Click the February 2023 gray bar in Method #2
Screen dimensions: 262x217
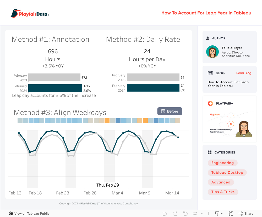[x=153, y=77]
